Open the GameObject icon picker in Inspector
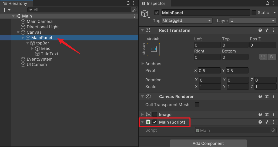The image size is (278, 147). click(145, 14)
